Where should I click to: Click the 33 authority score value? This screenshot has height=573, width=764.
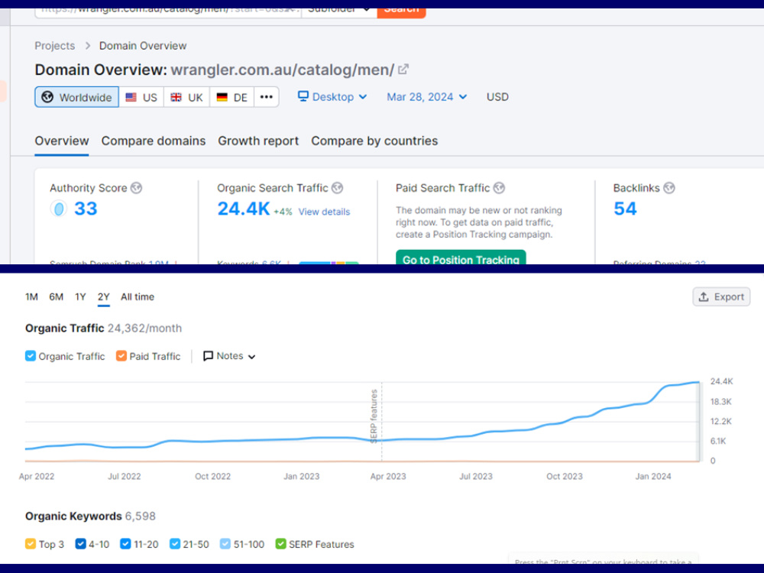click(86, 209)
